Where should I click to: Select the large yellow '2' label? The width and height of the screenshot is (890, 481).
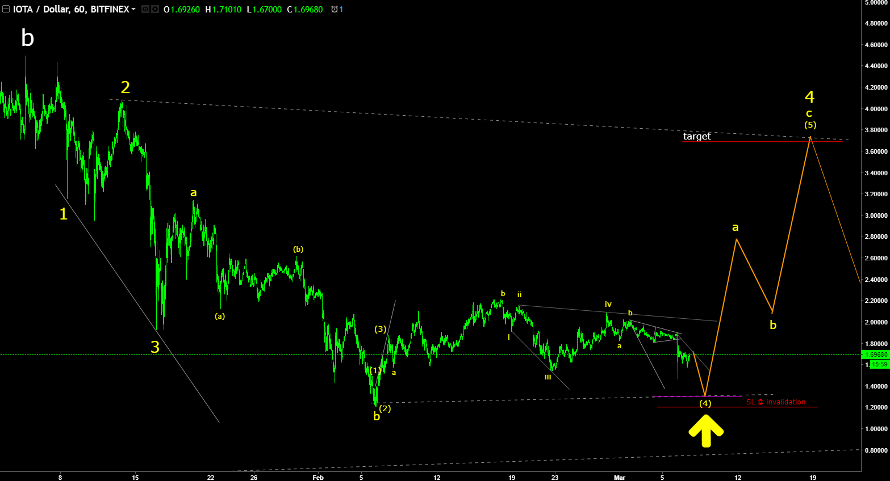tap(126, 87)
